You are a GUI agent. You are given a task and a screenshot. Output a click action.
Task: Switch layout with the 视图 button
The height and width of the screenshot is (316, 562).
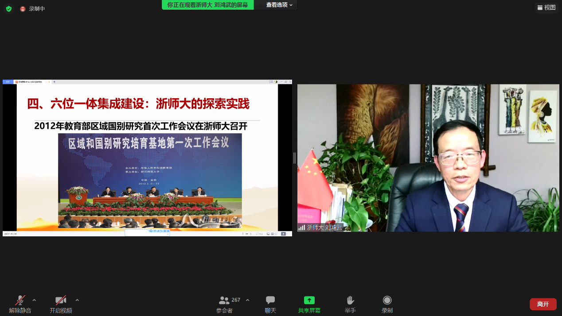pos(546,8)
